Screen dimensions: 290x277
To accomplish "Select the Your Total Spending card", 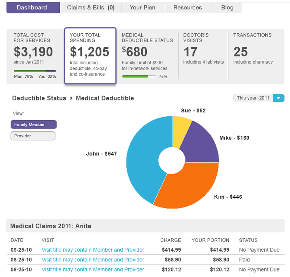I will pos(90,56).
